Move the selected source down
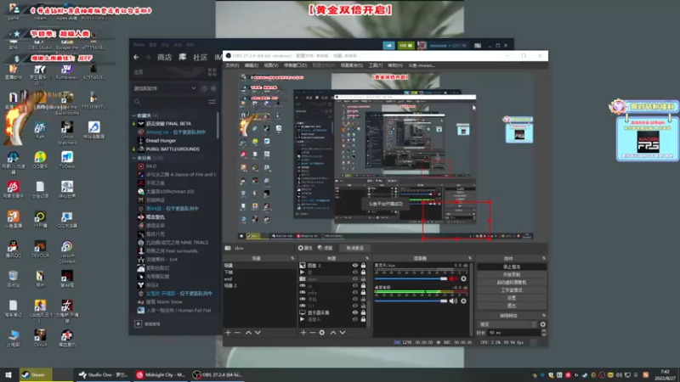 343,333
